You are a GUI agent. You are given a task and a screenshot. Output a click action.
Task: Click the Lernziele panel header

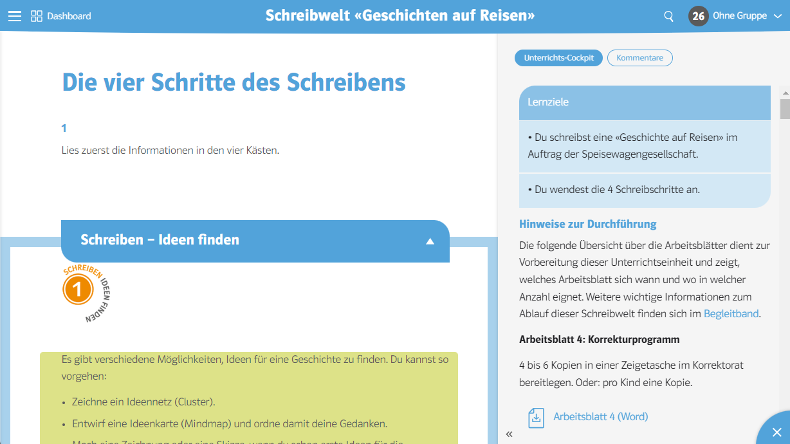point(644,102)
